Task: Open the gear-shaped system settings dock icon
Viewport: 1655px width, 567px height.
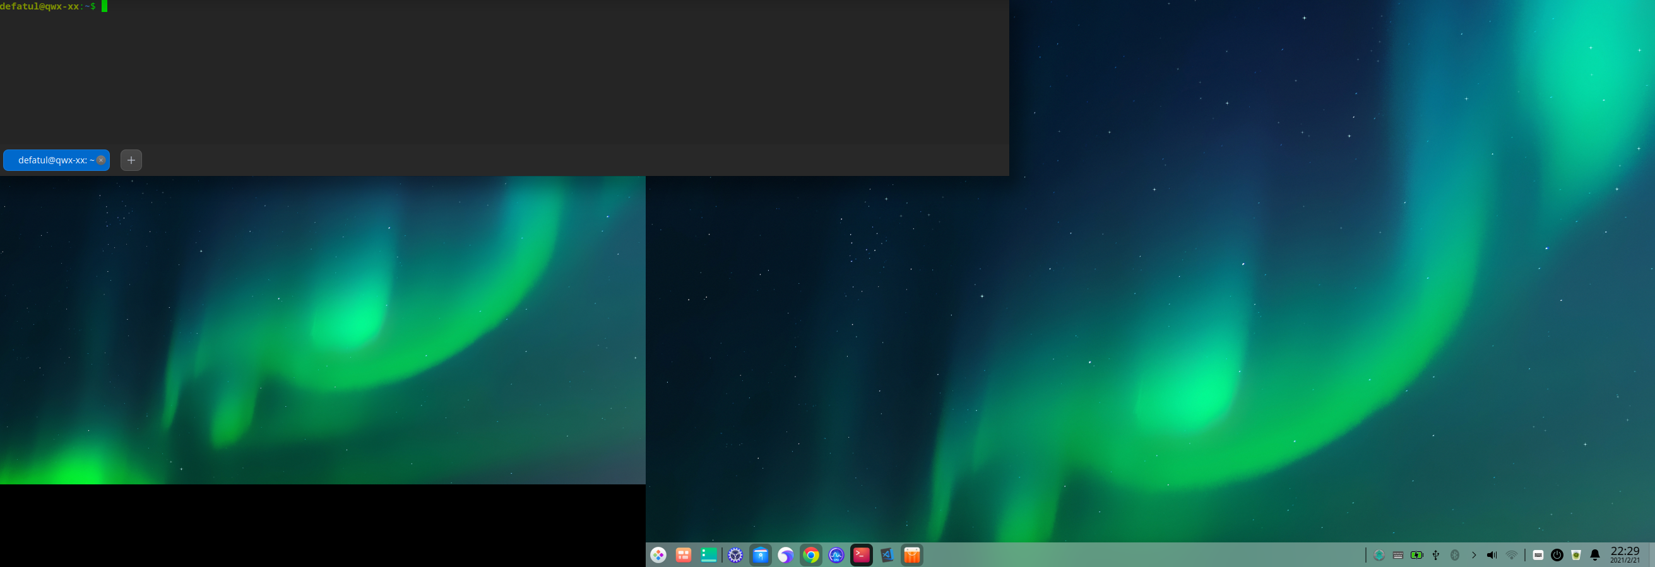Action: point(735,556)
